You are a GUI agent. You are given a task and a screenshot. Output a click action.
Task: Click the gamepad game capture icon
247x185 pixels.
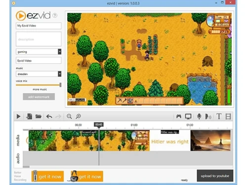(x=179, y=116)
